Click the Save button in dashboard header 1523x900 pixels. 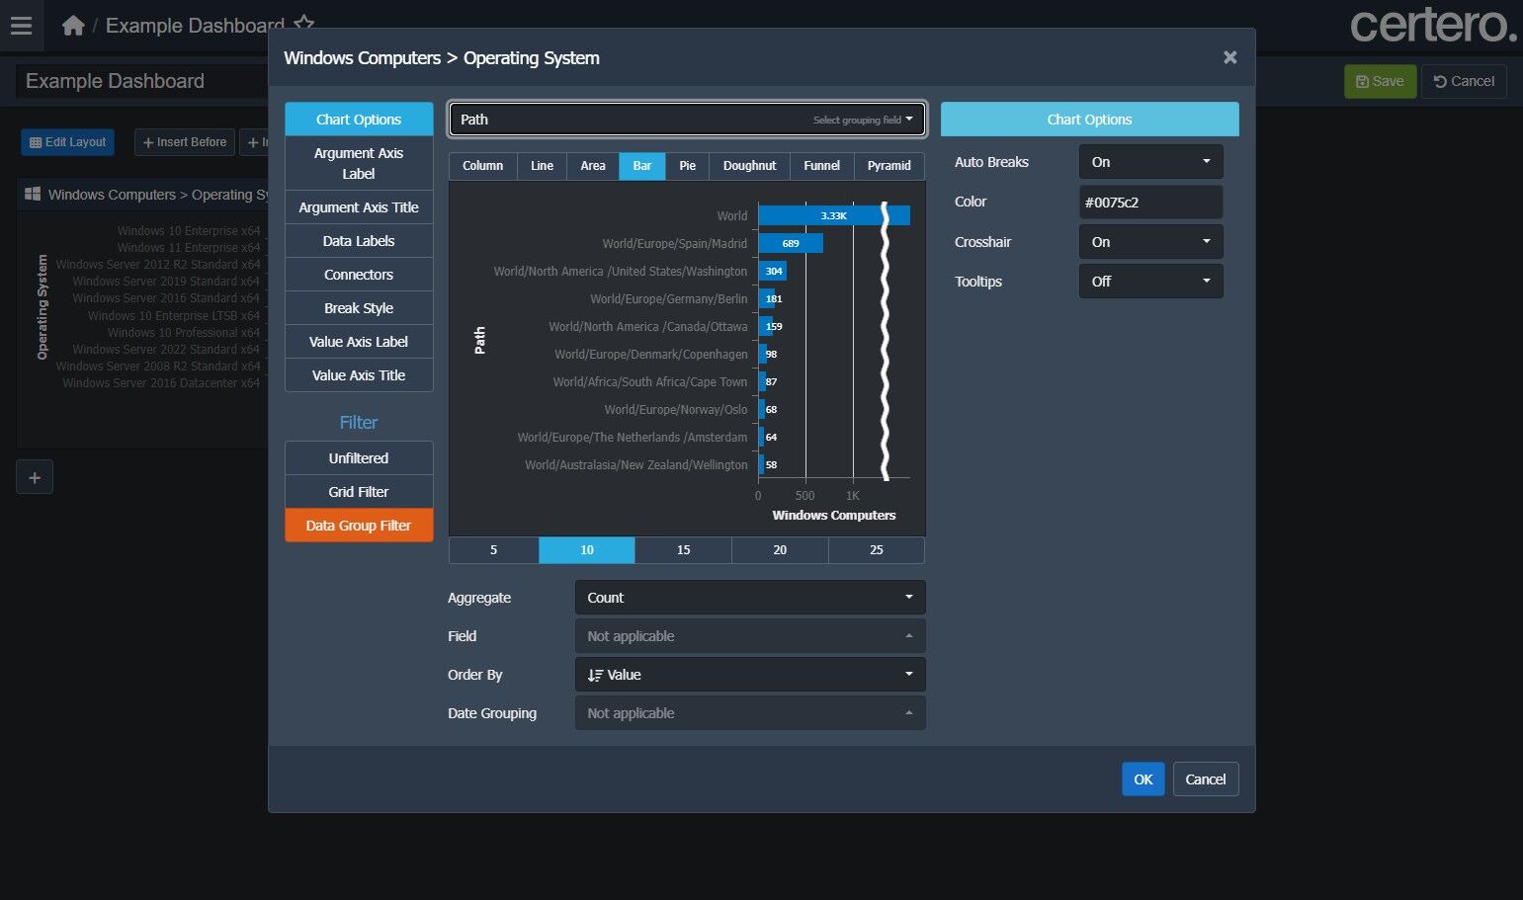(1380, 81)
